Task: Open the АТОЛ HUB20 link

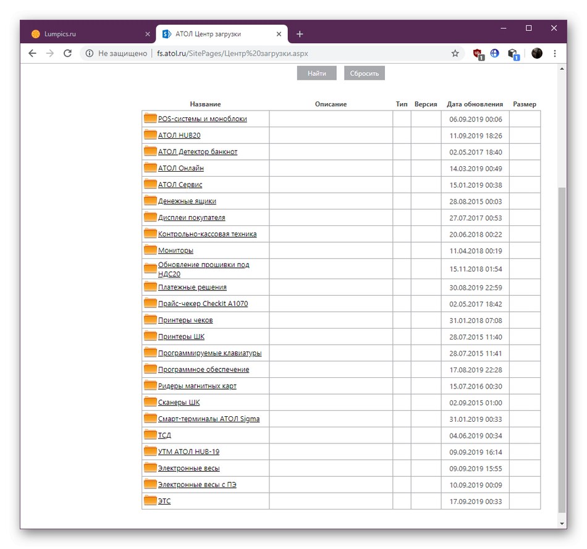Action: click(179, 135)
